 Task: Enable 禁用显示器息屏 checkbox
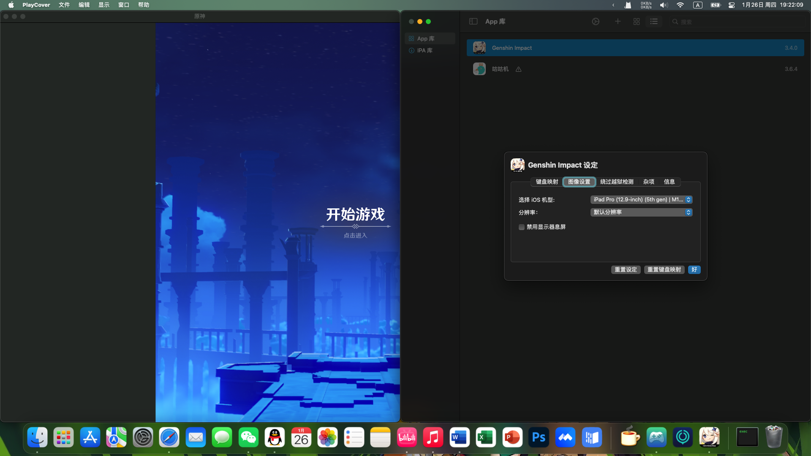coord(522,227)
